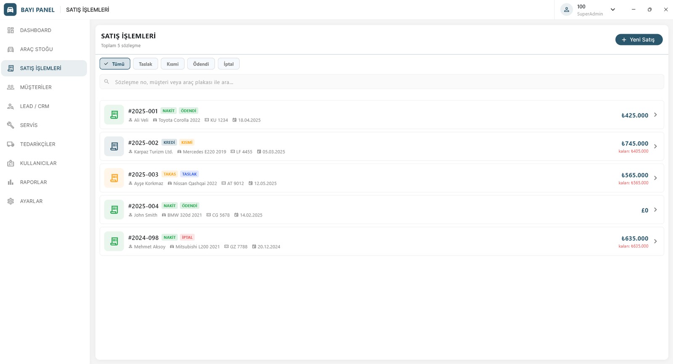Filter contracts by Kısmi status
Viewport: 673px width, 364px height.
172,64
